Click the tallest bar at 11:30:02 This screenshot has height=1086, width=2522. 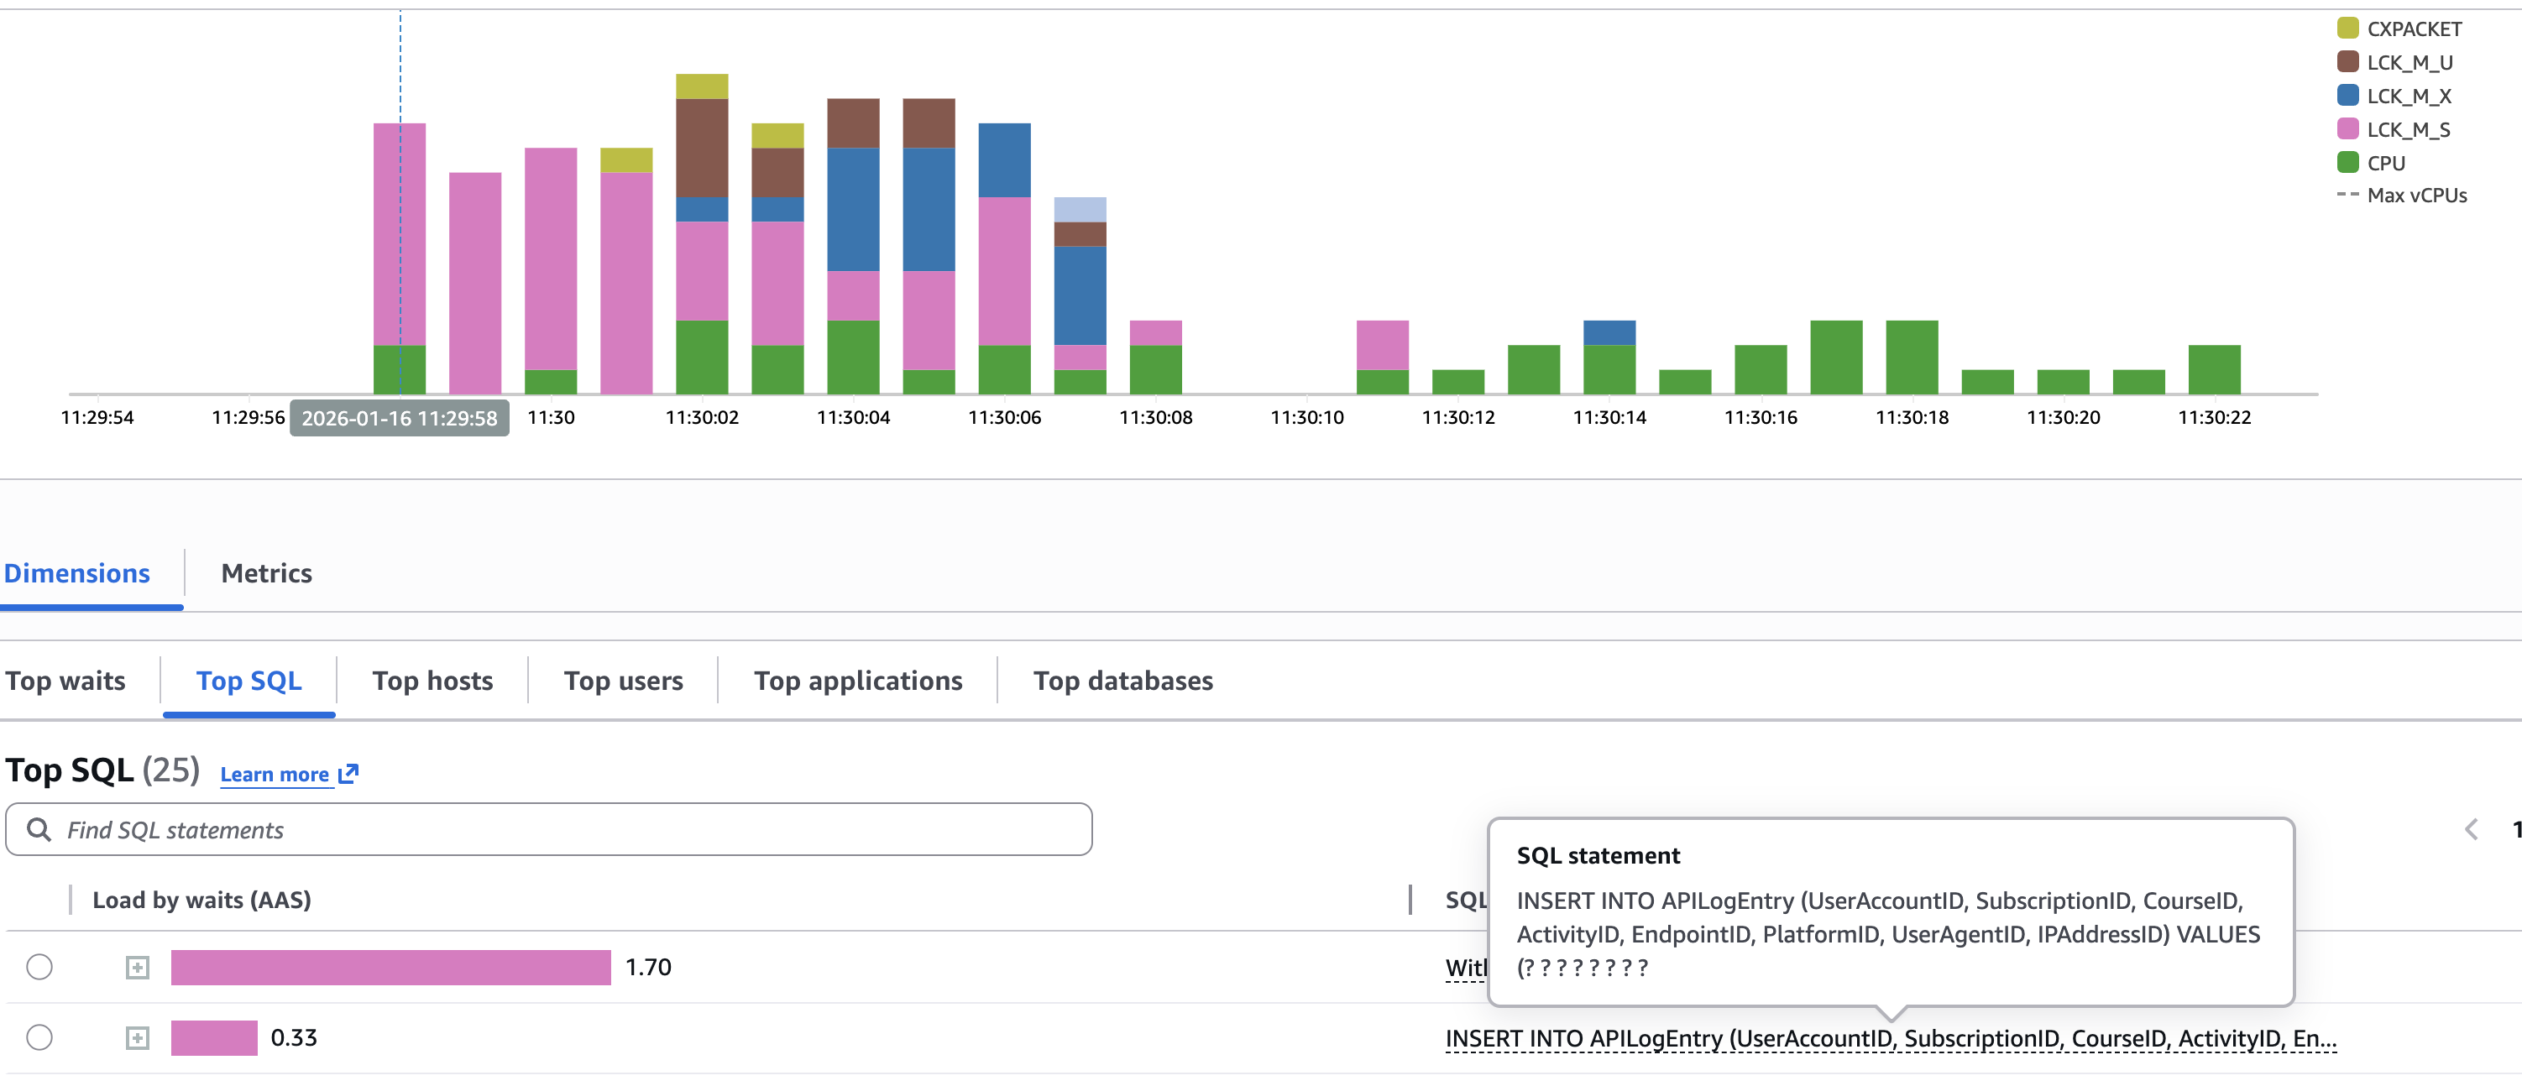pos(701,235)
